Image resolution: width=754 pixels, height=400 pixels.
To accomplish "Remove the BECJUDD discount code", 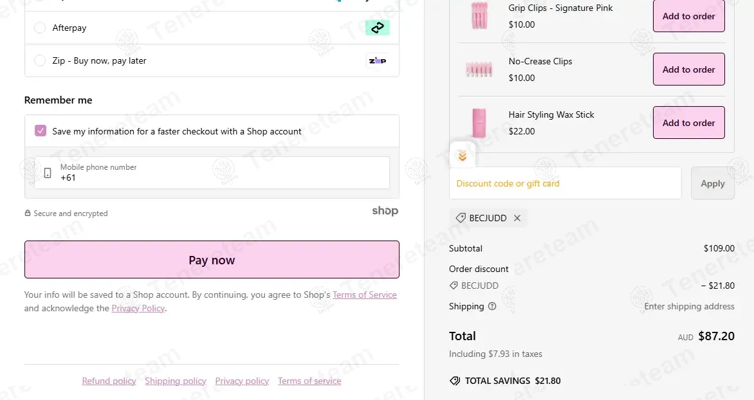I will click(517, 218).
